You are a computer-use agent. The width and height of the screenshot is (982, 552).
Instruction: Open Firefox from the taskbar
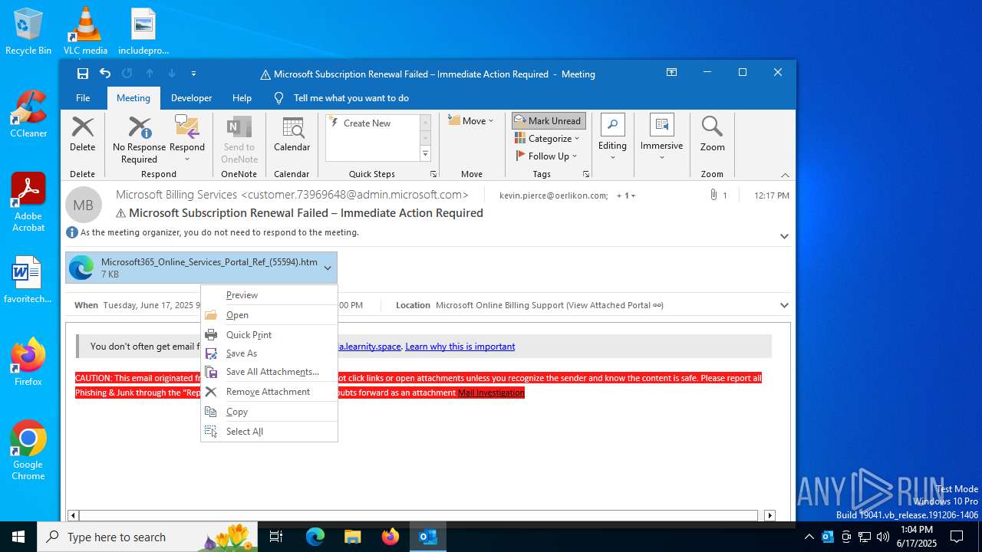tap(390, 537)
